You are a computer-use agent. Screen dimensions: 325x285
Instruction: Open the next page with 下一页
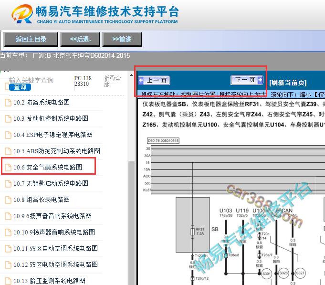(x=247, y=80)
